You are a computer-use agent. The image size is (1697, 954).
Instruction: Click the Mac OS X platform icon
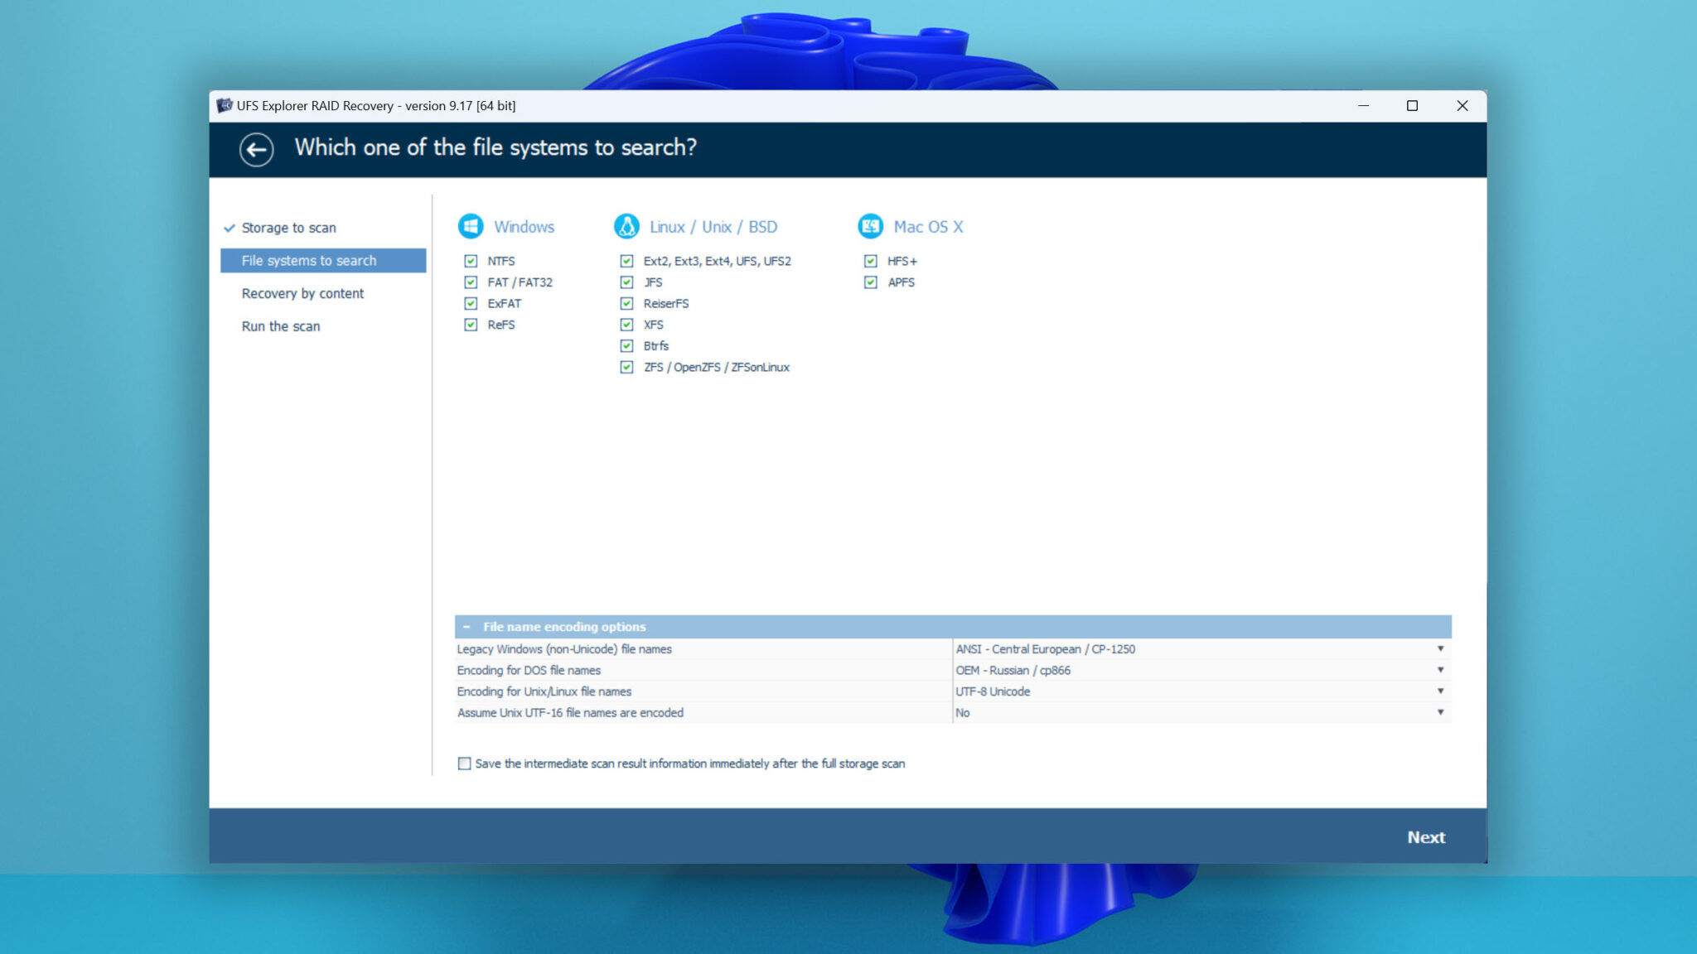tap(869, 226)
